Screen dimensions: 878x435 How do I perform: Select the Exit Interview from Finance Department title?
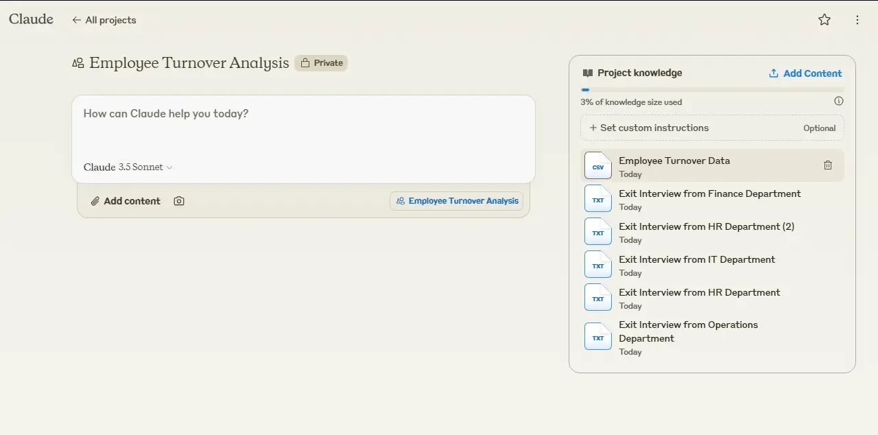(710, 193)
